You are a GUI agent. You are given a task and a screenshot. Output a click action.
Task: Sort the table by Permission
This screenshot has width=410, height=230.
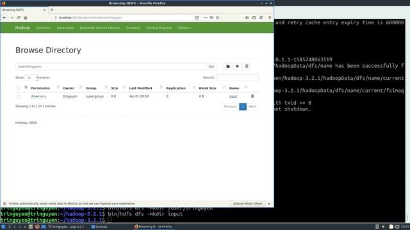40,88
